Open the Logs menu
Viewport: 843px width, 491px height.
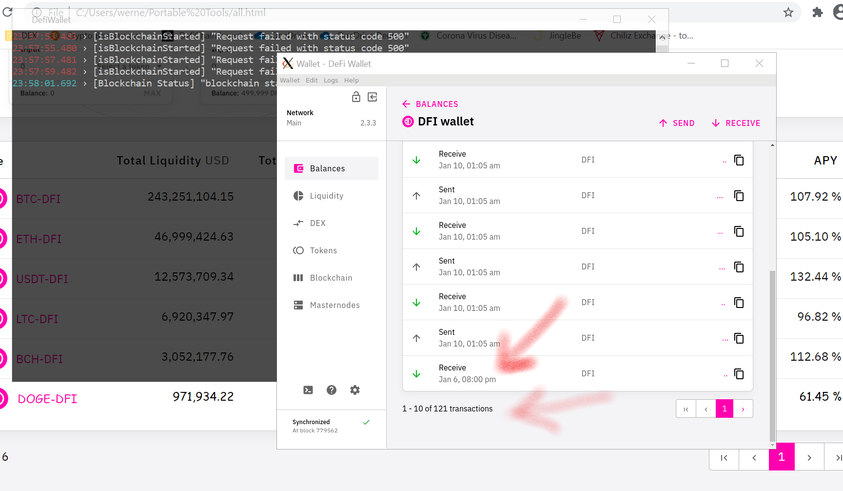coord(331,81)
